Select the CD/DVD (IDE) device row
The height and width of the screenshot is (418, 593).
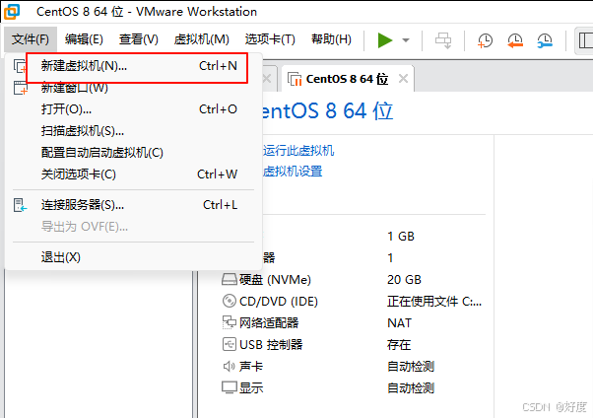point(354,301)
